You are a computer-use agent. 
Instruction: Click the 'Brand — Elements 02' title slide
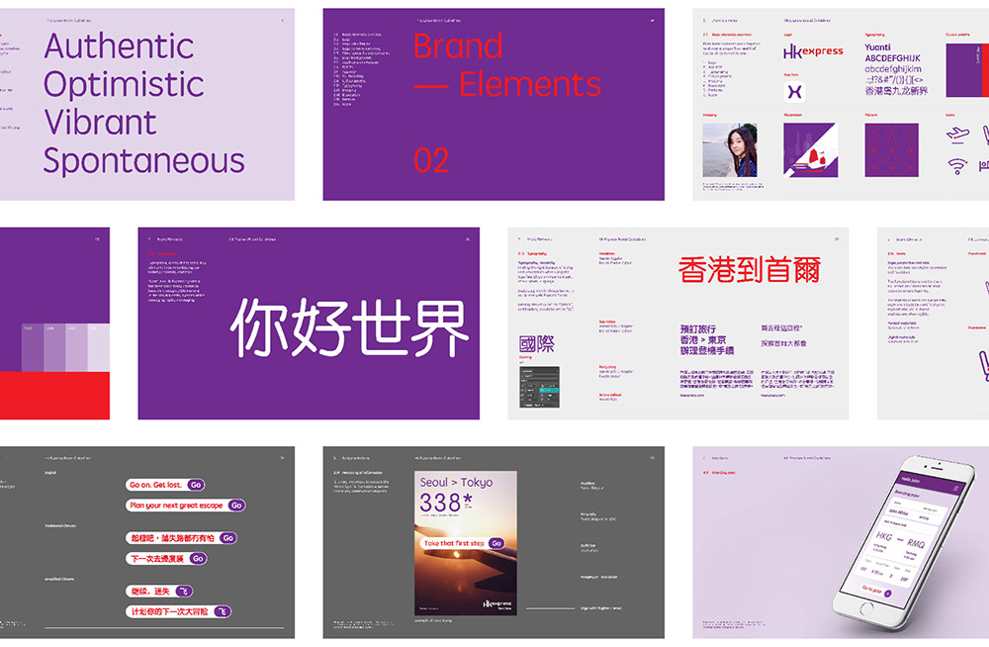[x=494, y=104]
